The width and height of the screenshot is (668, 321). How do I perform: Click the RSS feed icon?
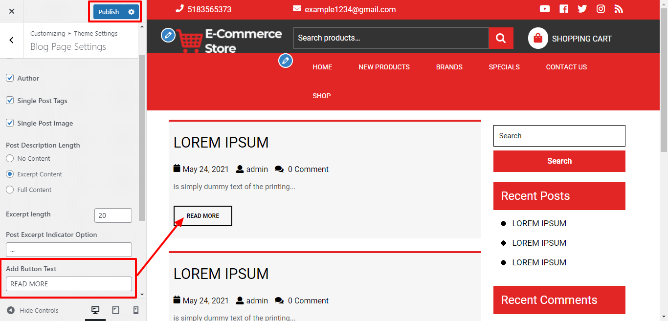619,9
